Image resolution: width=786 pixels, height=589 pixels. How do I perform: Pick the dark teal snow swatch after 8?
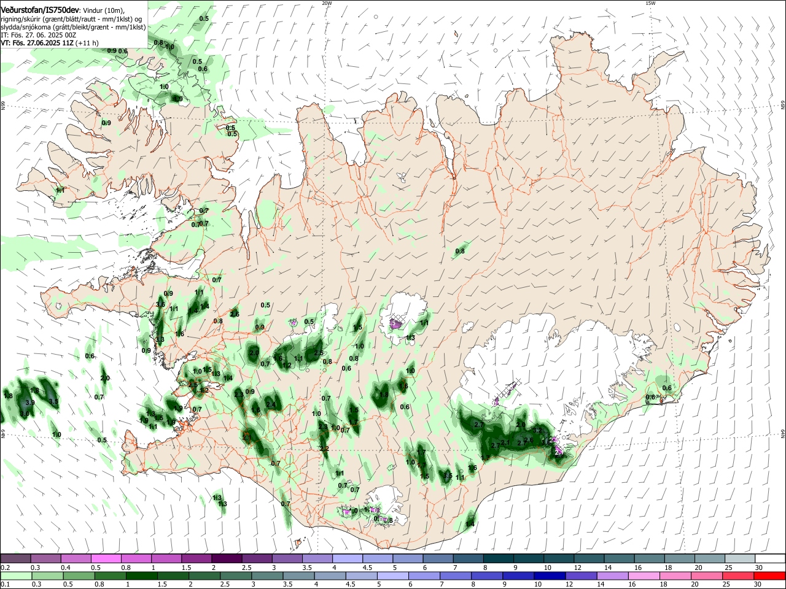(498, 559)
